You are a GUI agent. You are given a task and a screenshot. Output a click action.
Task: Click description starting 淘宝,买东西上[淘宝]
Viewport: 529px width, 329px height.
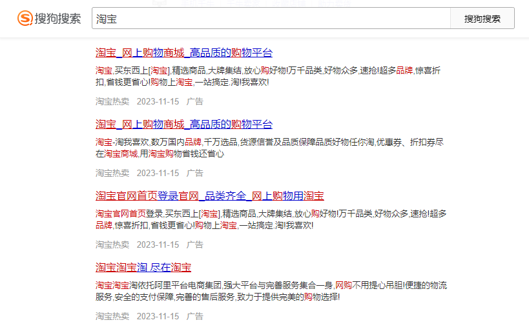pos(268,76)
